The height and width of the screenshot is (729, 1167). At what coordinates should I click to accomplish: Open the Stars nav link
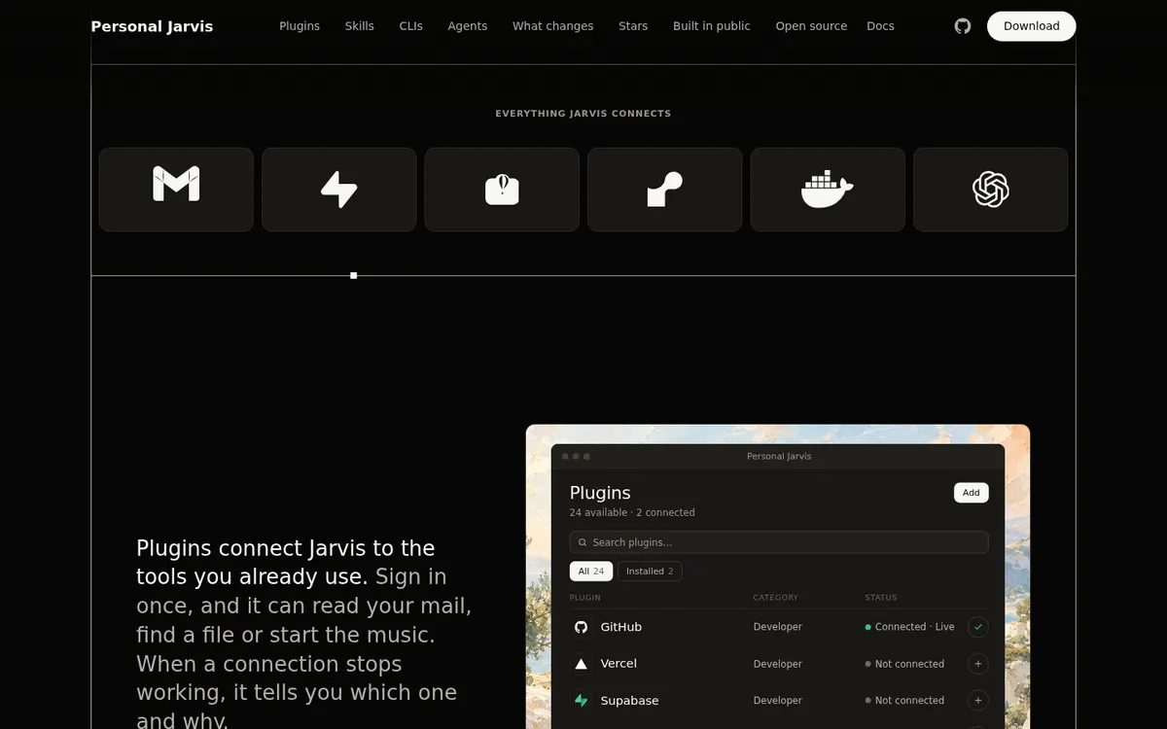pyautogui.click(x=633, y=26)
